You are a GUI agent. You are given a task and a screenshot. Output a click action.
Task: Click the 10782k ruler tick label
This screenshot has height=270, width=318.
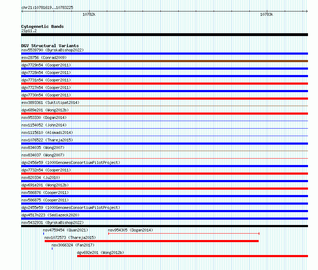pos(89,14)
